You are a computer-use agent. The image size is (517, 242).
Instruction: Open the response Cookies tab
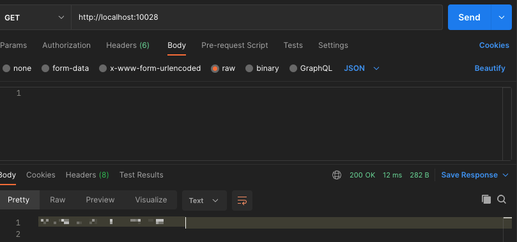(x=40, y=175)
